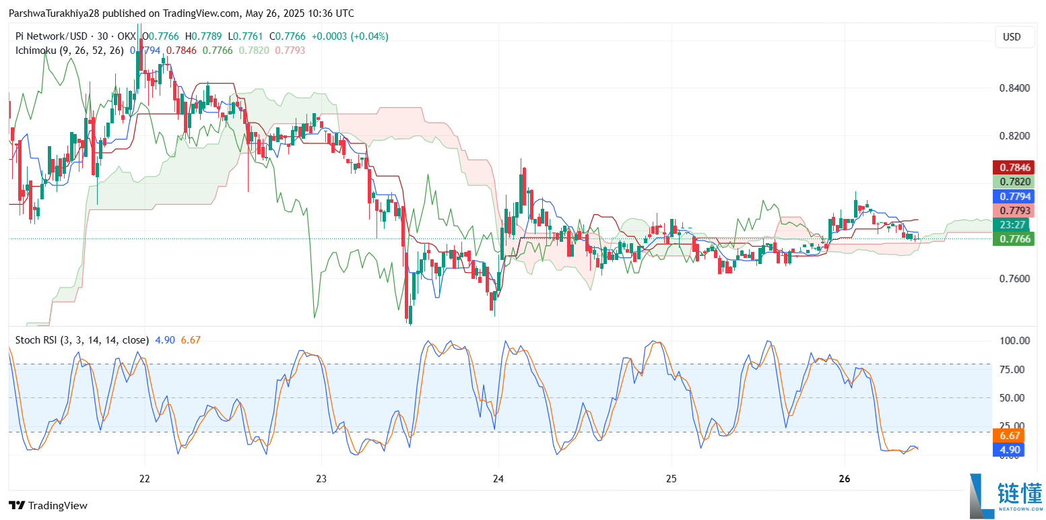Click the orange 6.67 Stoch RSI tag

click(1008, 436)
